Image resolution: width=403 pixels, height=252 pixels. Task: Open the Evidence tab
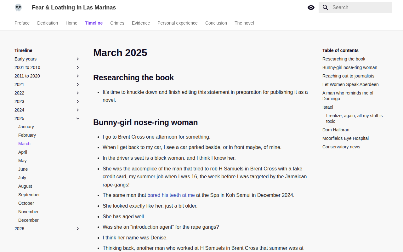click(141, 23)
